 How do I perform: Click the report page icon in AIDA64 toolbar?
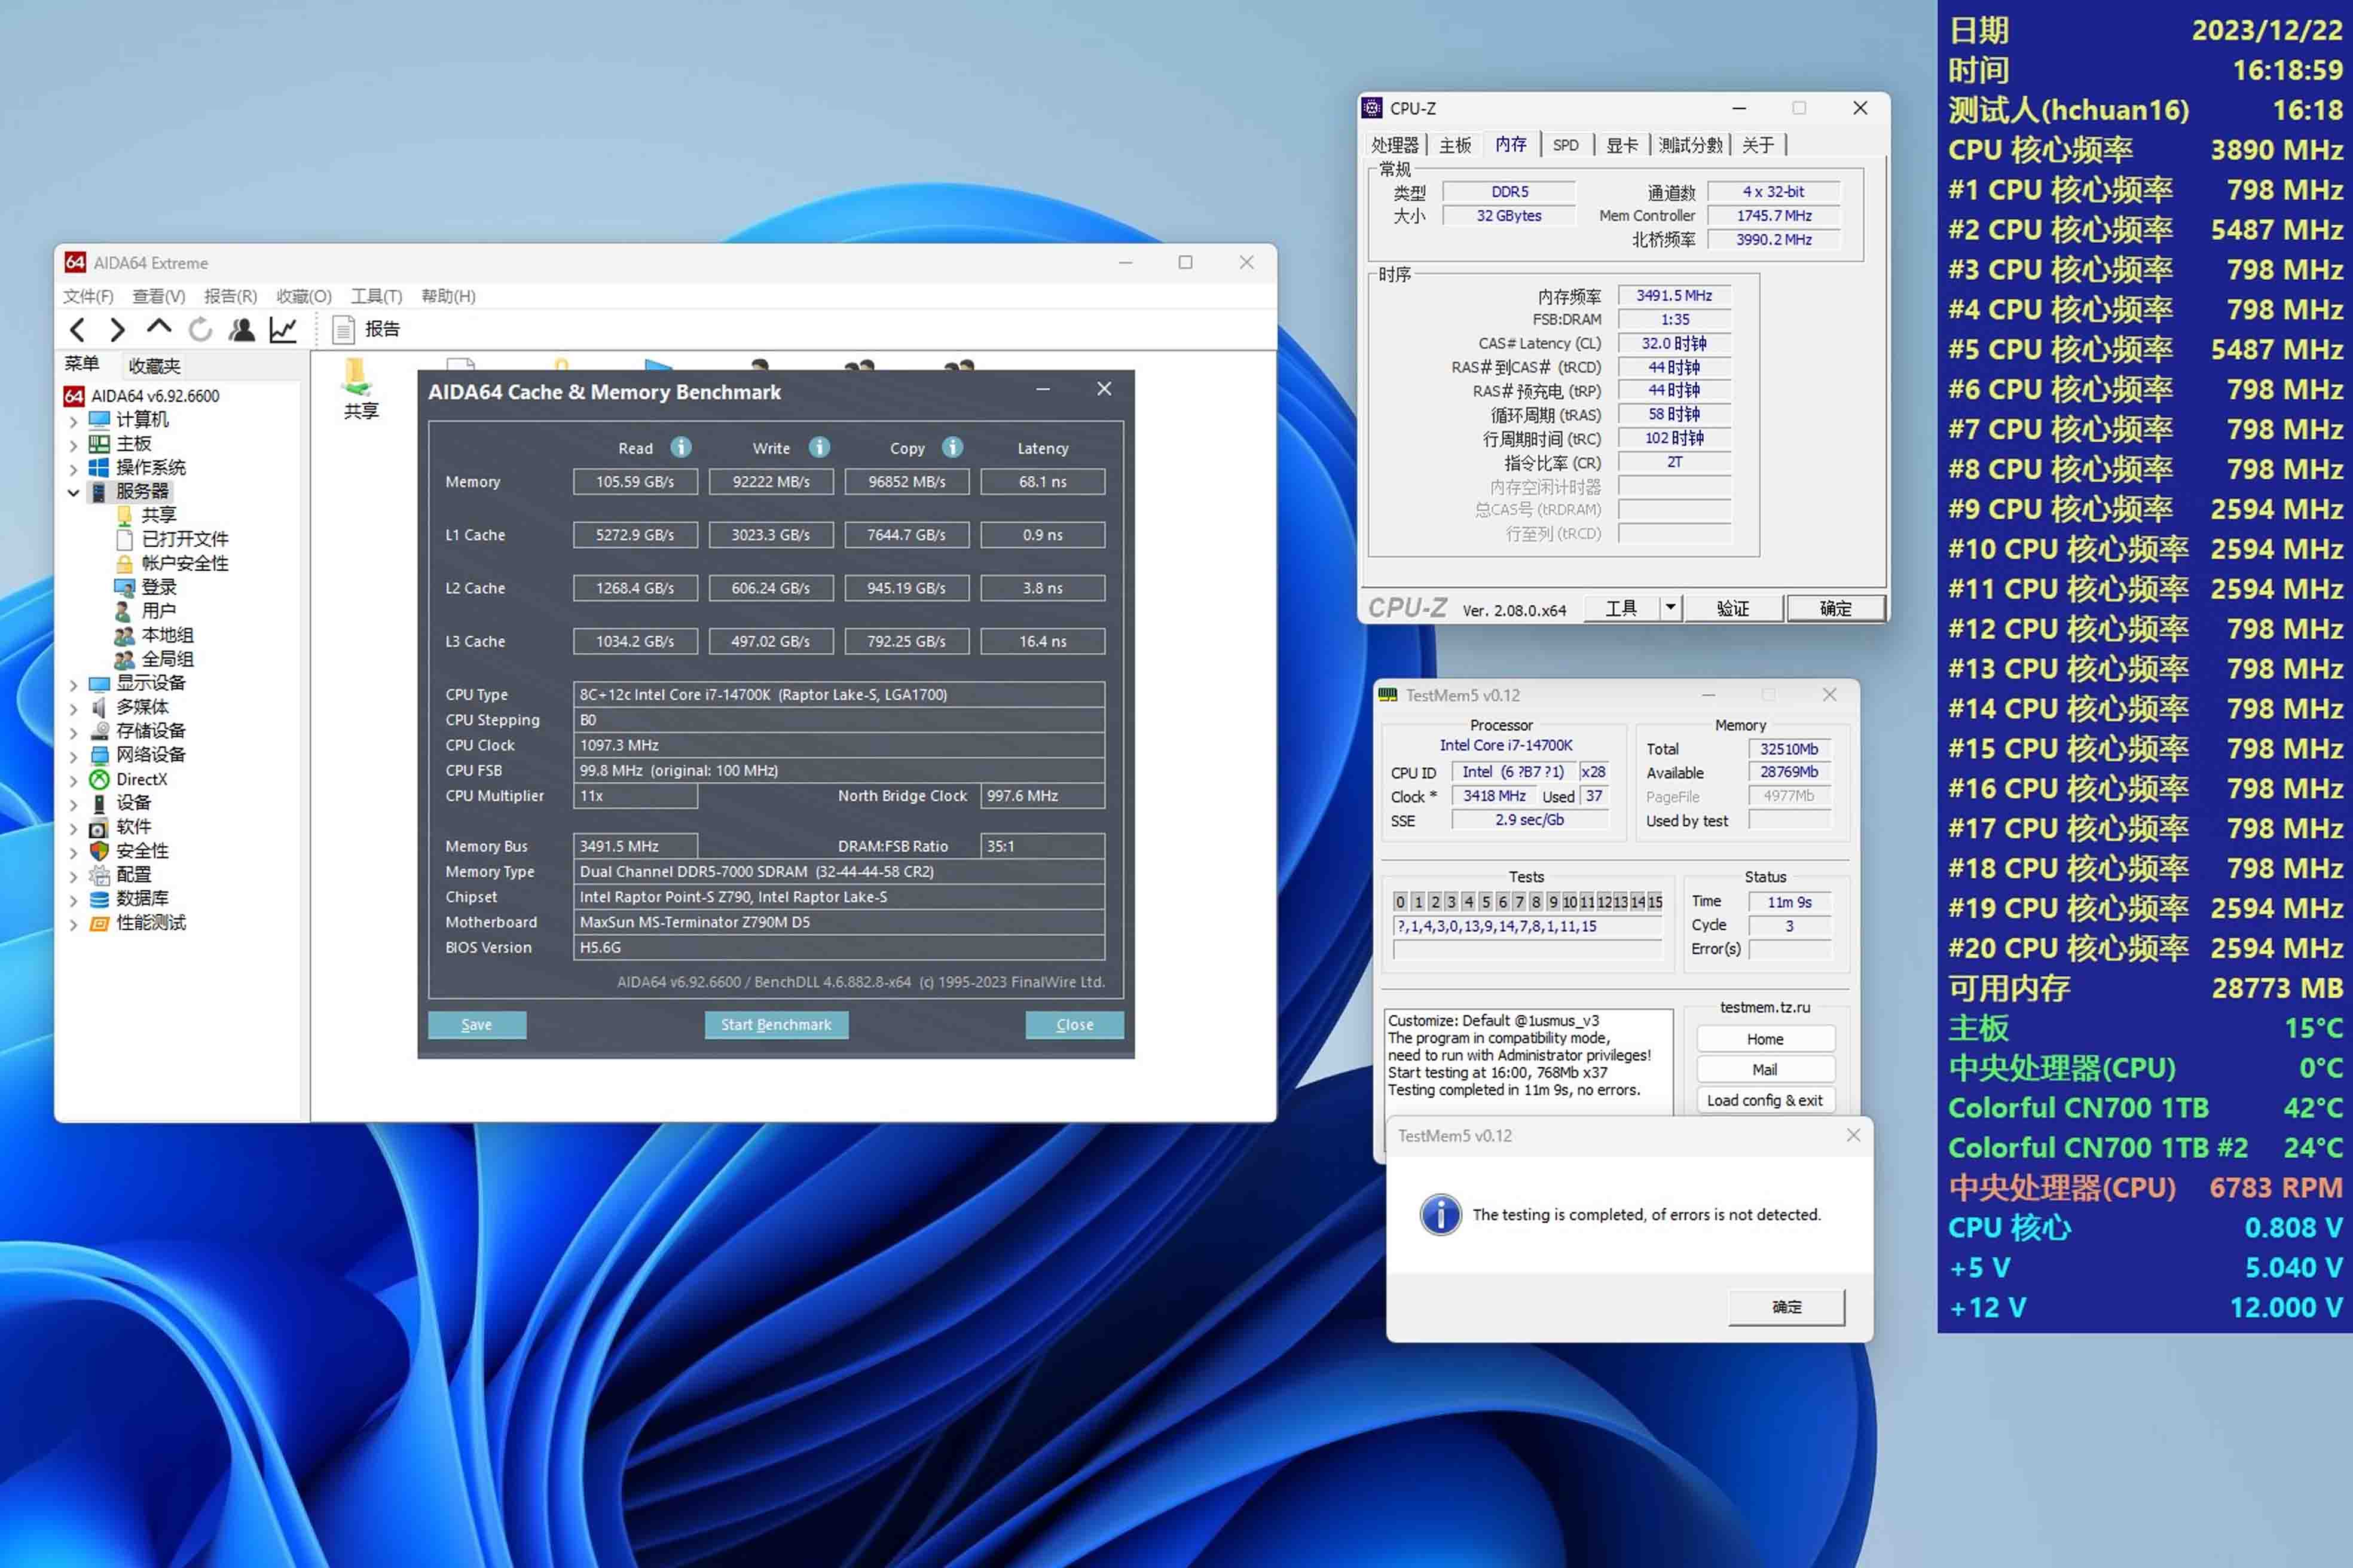pyautogui.click(x=343, y=329)
